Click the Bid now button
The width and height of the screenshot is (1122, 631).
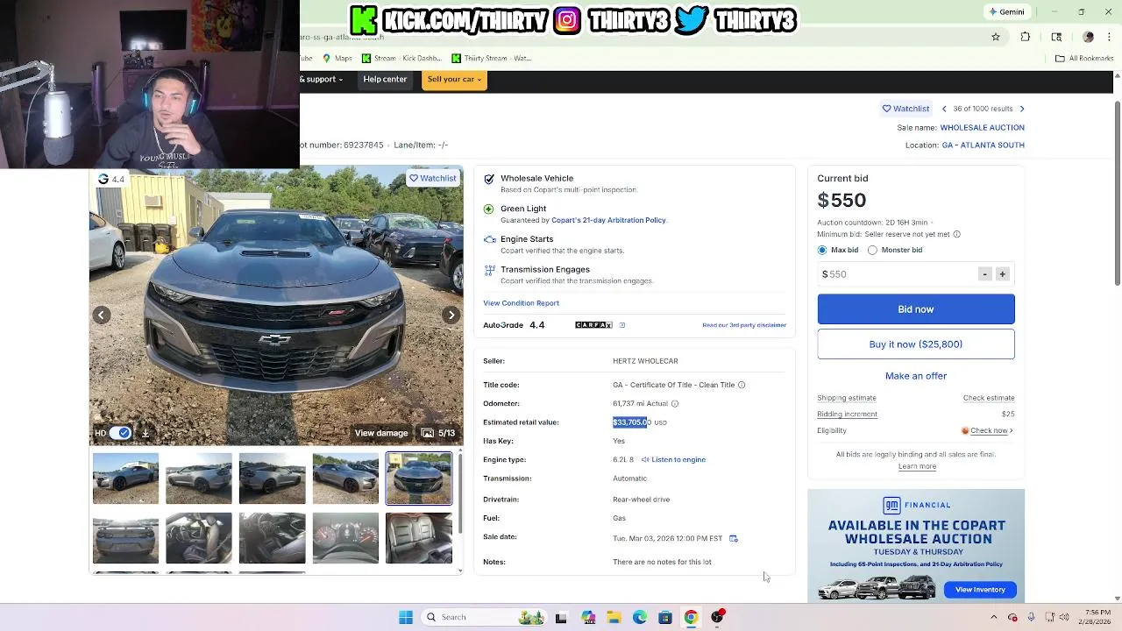pyautogui.click(x=916, y=309)
